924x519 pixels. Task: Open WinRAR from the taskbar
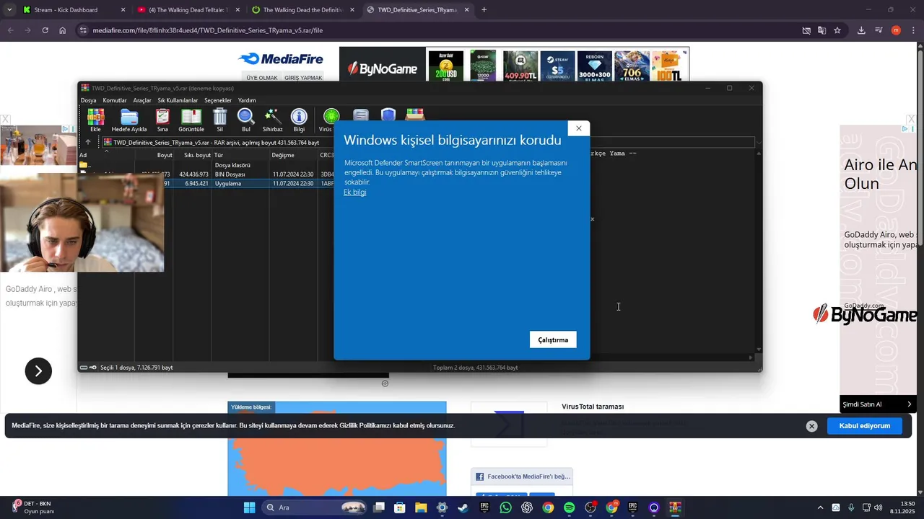click(x=675, y=507)
